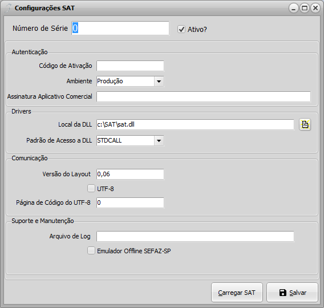The height and width of the screenshot is (308, 324).
Task: Click the DLL file browse icon
Action: click(305, 124)
